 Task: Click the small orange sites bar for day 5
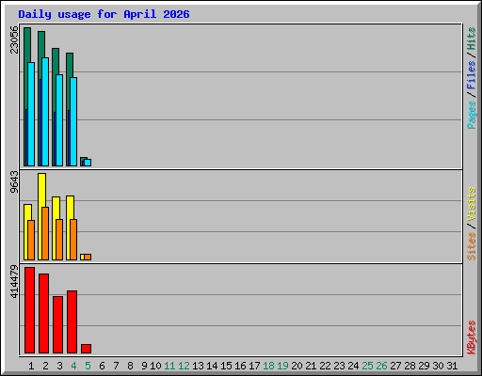(88, 257)
